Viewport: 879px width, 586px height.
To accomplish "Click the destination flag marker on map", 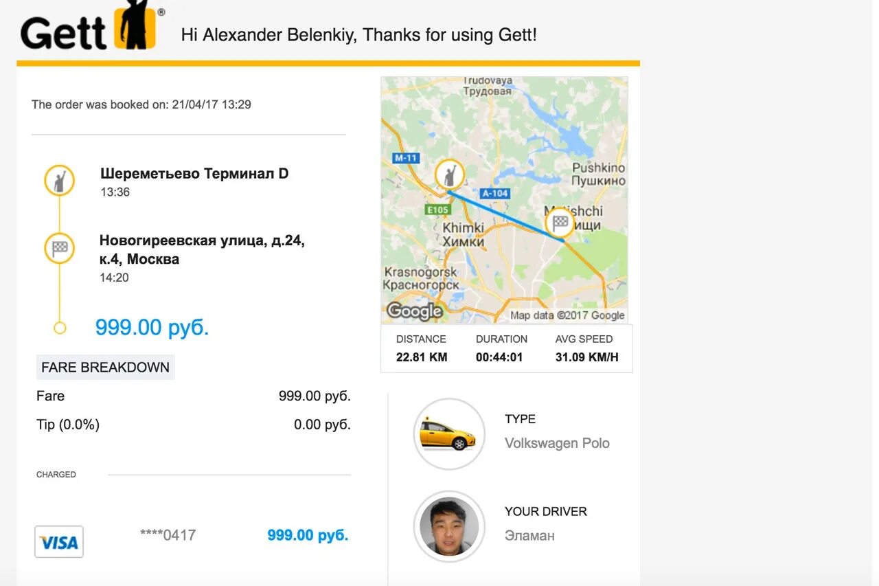I will [x=560, y=222].
